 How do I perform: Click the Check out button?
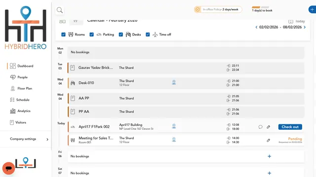tap(290, 127)
